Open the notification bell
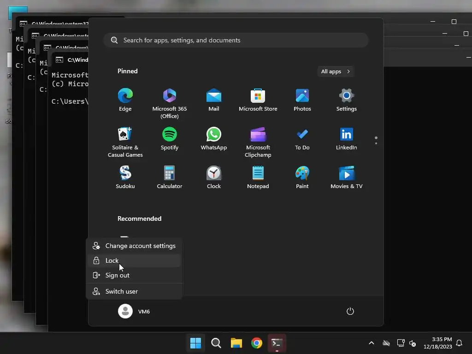 [x=459, y=343]
